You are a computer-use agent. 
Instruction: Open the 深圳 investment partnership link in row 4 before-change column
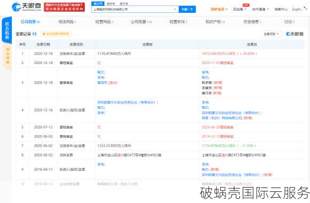127,103
